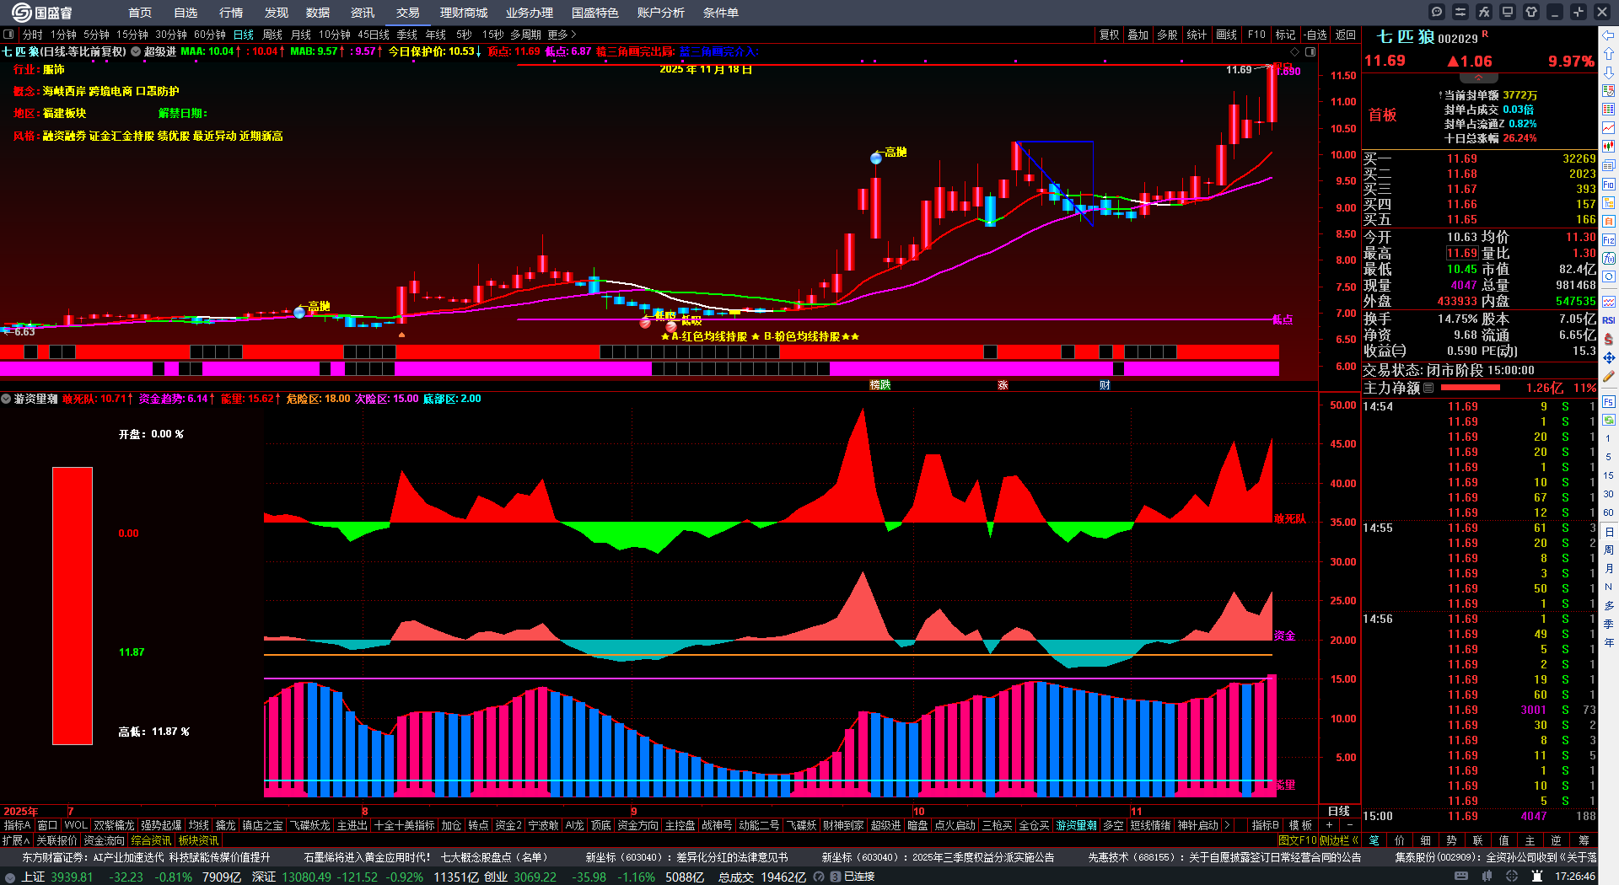
Task: Open the message chat icon in title bar
Action: pyautogui.click(x=1437, y=12)
